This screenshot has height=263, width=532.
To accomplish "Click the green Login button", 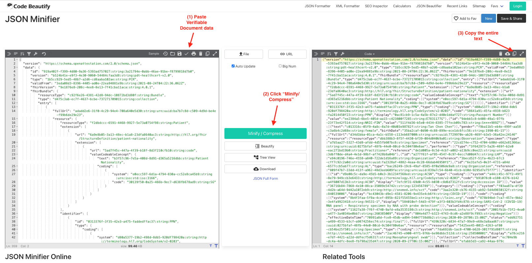I will [x=517, y=6].
